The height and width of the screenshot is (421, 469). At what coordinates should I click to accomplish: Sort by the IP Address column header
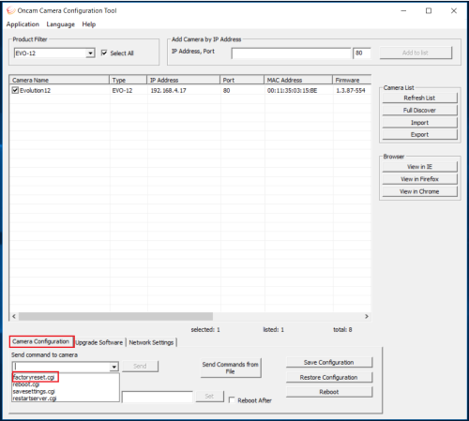click(184, 80)
